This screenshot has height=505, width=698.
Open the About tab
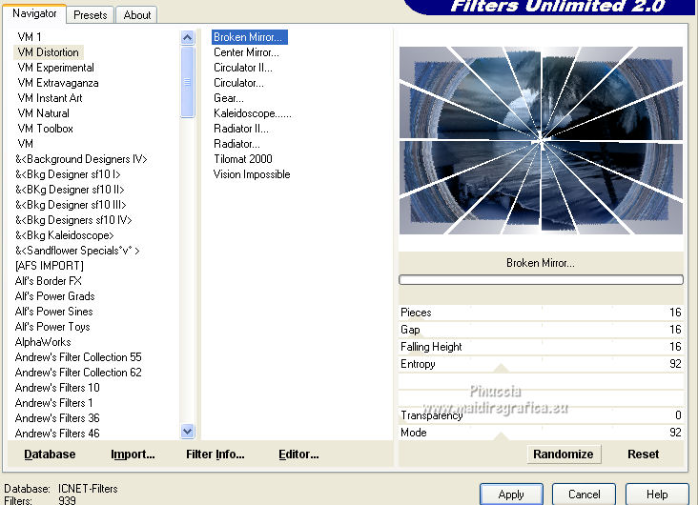(137, 15)
